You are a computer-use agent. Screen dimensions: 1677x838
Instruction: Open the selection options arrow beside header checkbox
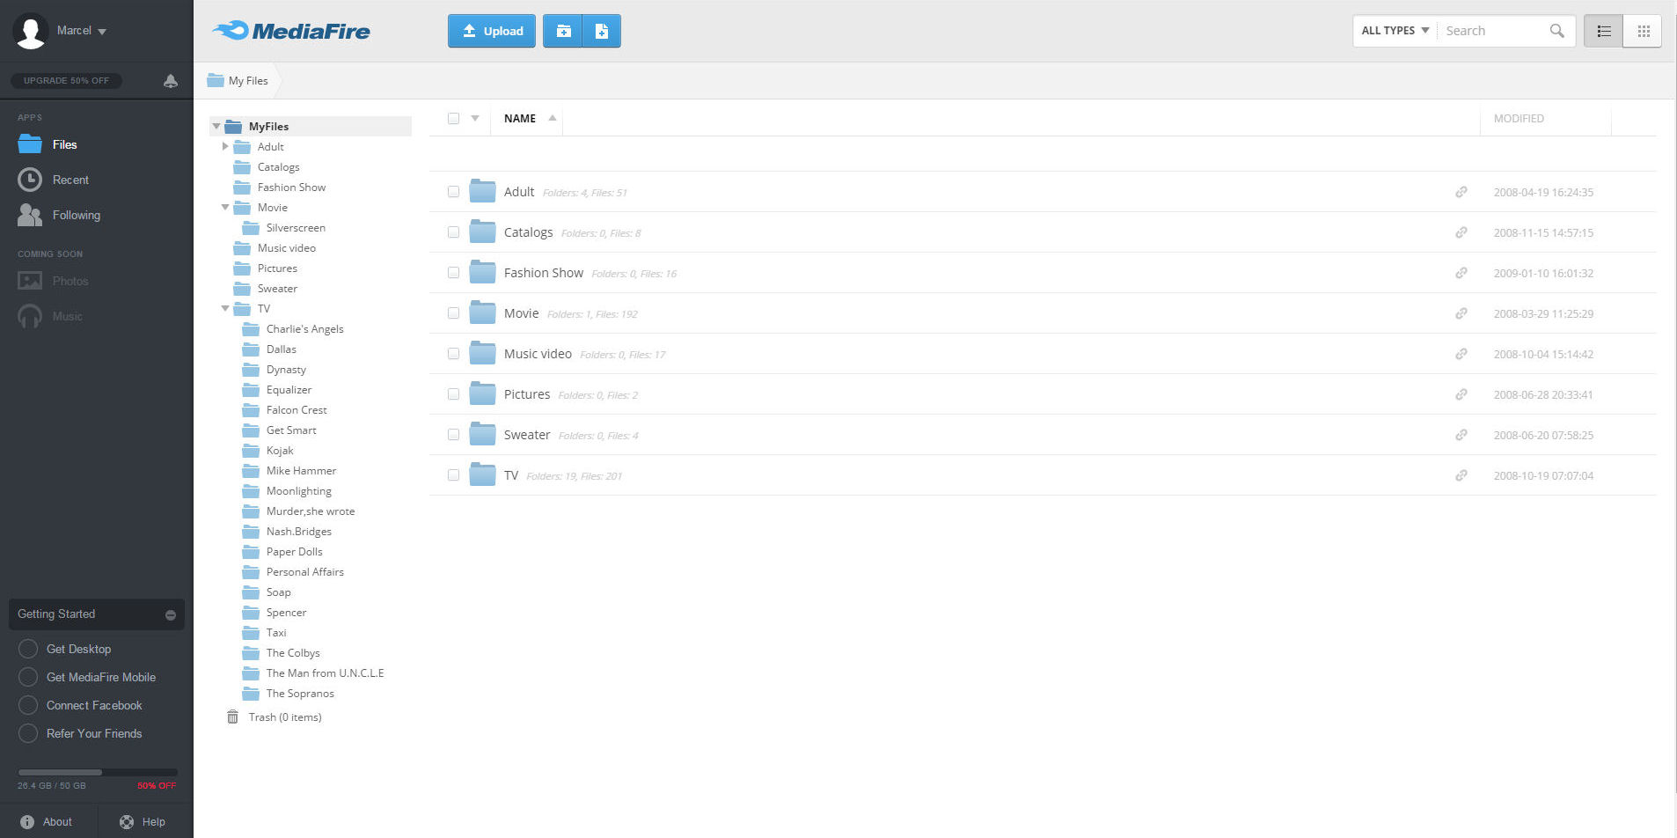(475, 118)
